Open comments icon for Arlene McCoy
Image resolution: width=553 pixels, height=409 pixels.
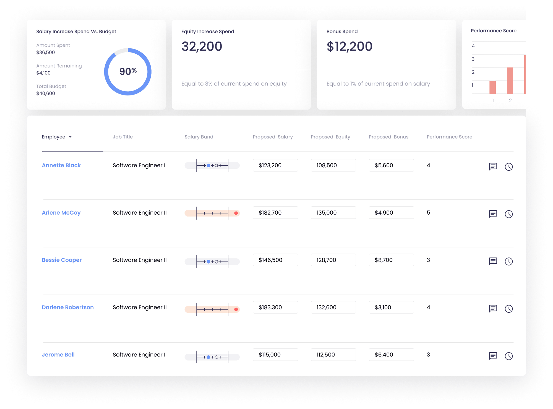pos(493,214)
